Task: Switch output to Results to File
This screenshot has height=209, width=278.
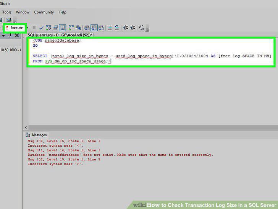Action: click(x=101, y=28)
